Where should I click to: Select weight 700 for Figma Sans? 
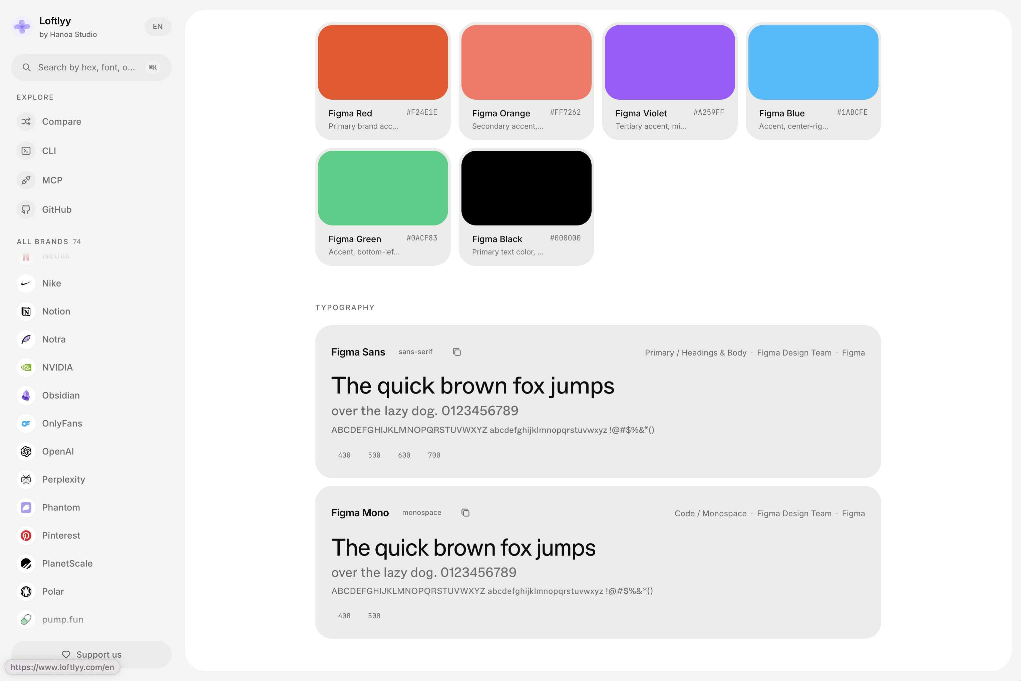[x=434, y=455]
